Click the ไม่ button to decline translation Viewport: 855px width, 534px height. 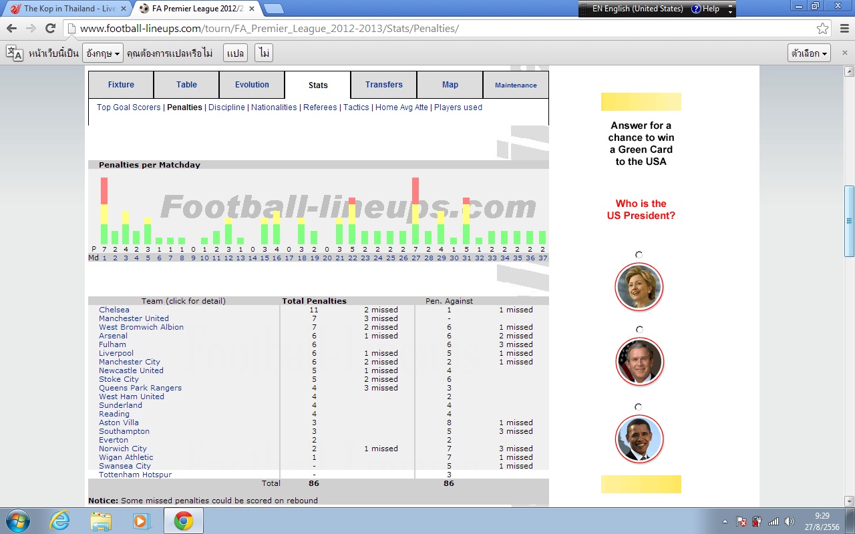point(265,53)
